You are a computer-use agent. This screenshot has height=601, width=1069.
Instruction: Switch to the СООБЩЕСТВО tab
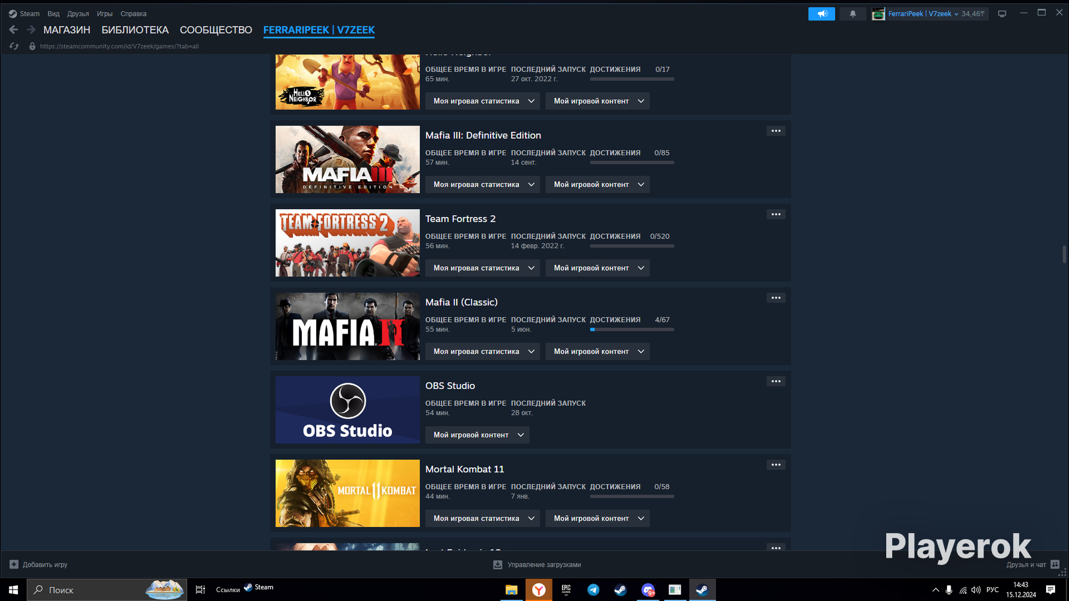coord(216,30)
